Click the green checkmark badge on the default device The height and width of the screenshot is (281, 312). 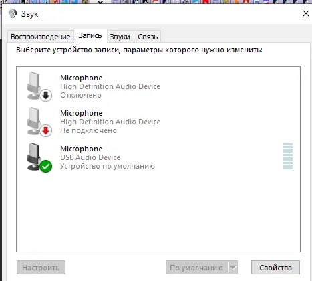click(x=46, y=167)
